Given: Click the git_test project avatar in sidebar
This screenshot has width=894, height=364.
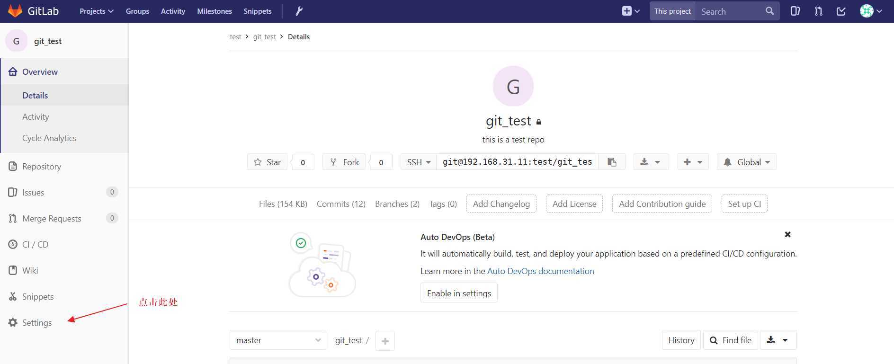Looking at the screenshot, I should 16,41.
